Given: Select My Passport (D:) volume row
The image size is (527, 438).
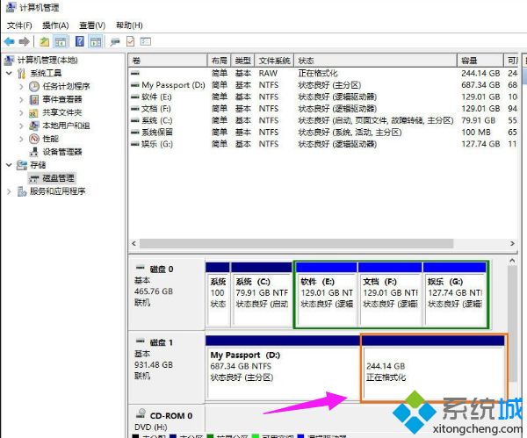Looking at the screenshot, I should pos(324,85).
